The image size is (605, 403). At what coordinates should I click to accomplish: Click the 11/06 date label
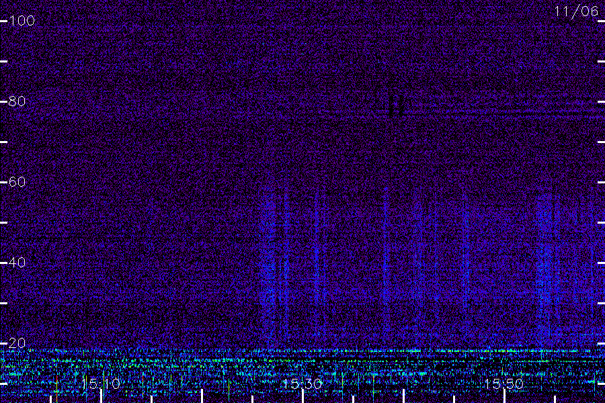click(576, 11)
